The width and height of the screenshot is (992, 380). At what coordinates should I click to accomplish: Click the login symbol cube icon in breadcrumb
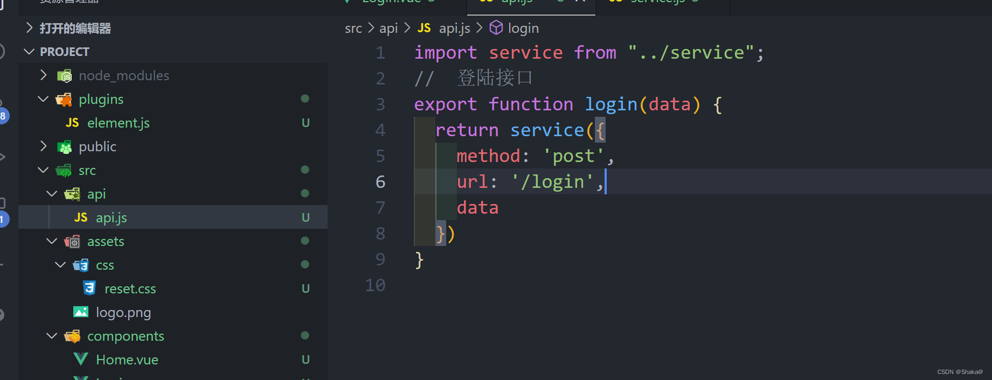496,28
